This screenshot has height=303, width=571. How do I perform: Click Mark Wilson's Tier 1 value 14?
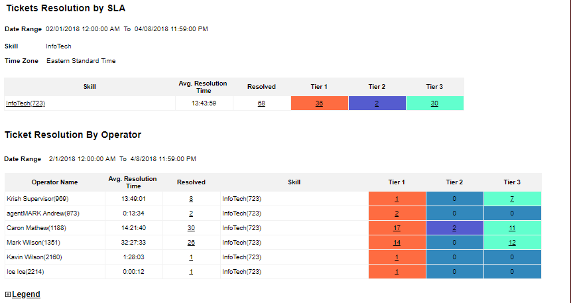397,243
